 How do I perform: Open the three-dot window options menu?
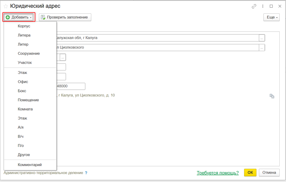coord(263,6)
